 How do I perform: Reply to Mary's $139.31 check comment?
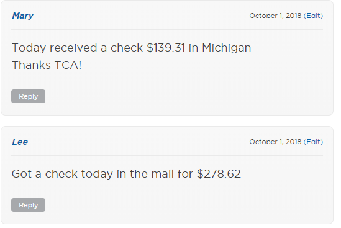point(29,96)
